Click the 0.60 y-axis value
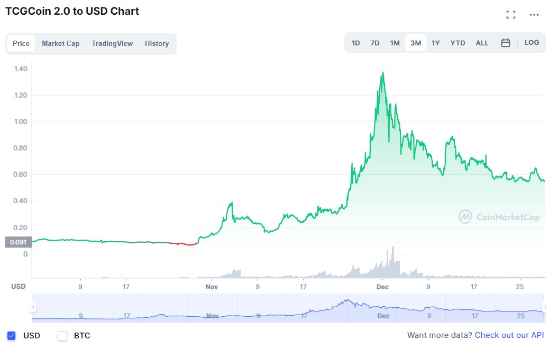 pyautogui.click(x=20, y=174)
